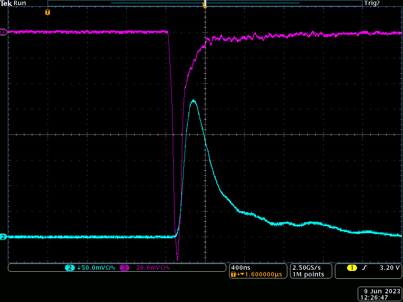Click the bottom dip of the magenta waveform
The height and width of the screenshot is (302, 403).
pos(177,259)
